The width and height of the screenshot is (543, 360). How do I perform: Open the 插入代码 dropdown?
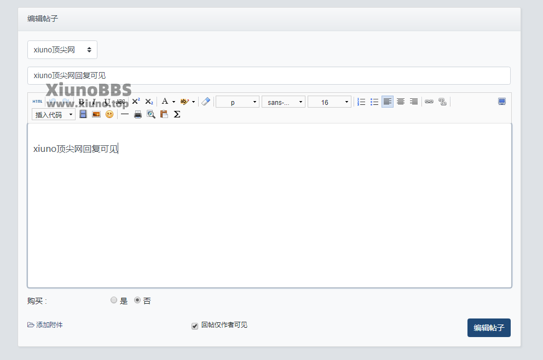tap(54, 114)
